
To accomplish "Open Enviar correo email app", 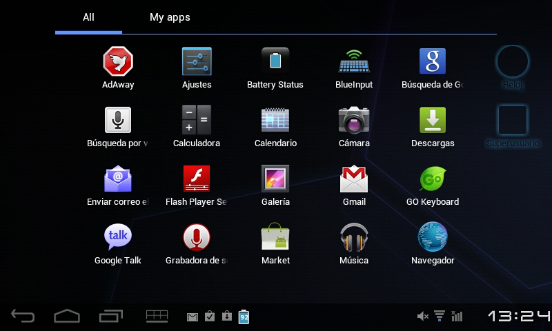I will click(x=118, y=185).
